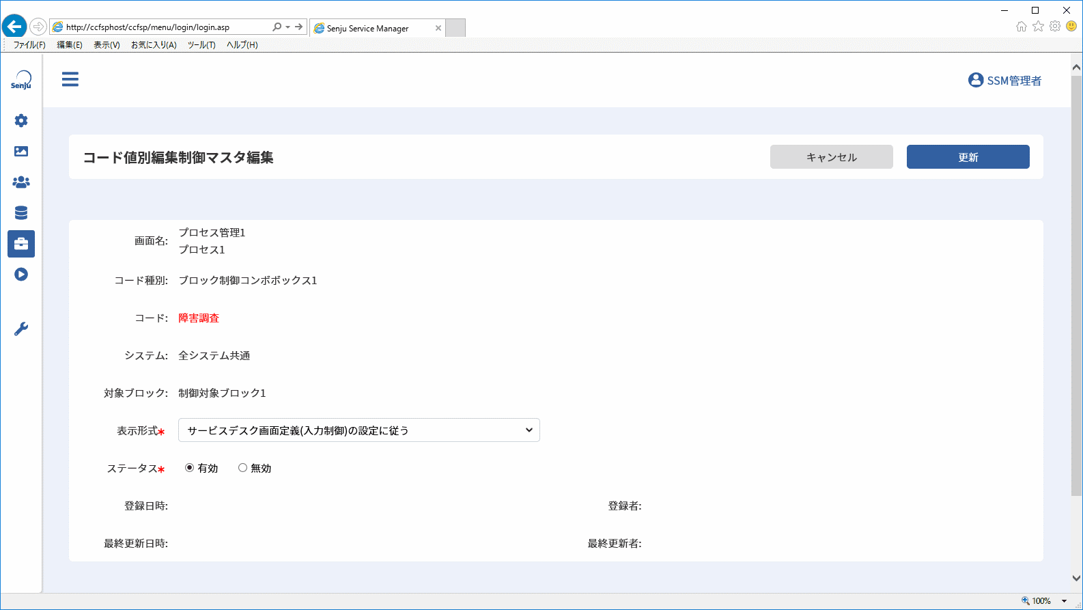Go back with browser back arrow

point(14,27)
